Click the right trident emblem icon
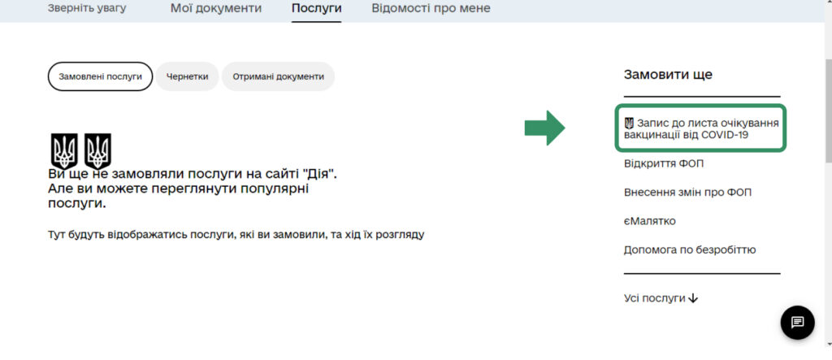 tap(97, 150)
